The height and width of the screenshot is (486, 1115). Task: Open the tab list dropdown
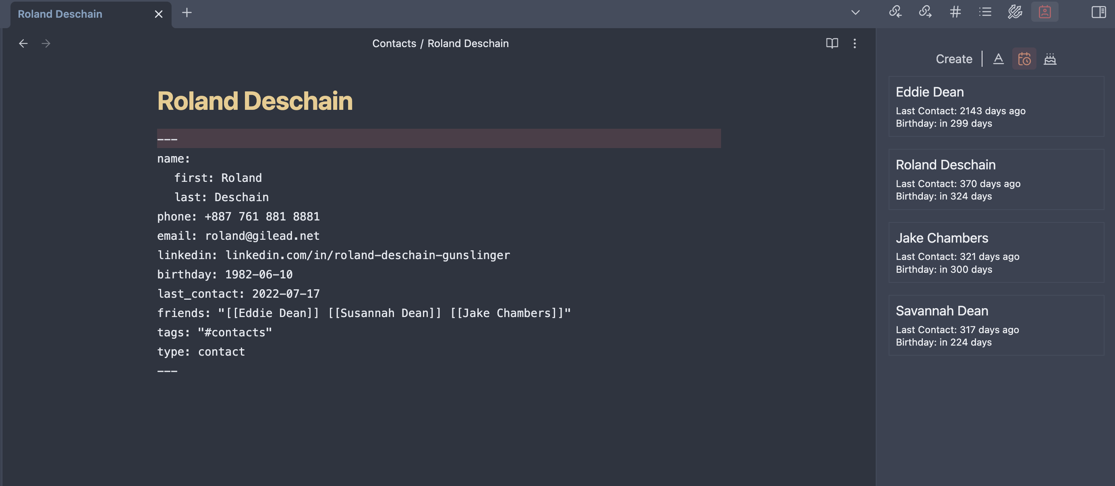(855, 12)
